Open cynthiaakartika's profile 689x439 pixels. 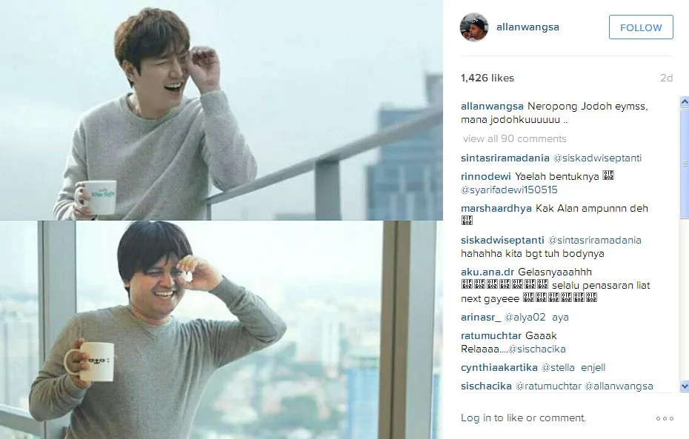(499, 367)
